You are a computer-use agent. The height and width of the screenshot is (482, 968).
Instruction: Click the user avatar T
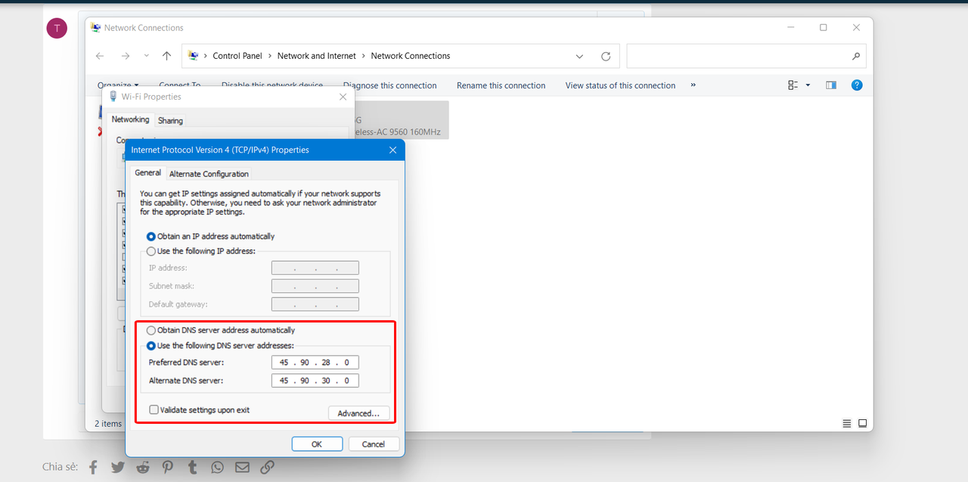pyautogui.click(x=57, y=29)
